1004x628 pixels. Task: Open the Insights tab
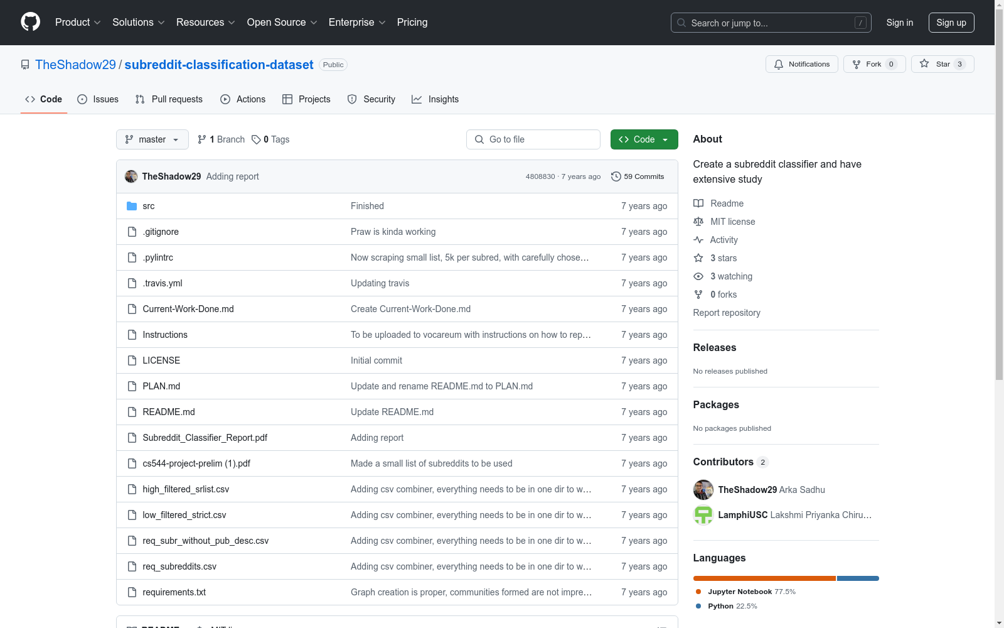point(435,99)
